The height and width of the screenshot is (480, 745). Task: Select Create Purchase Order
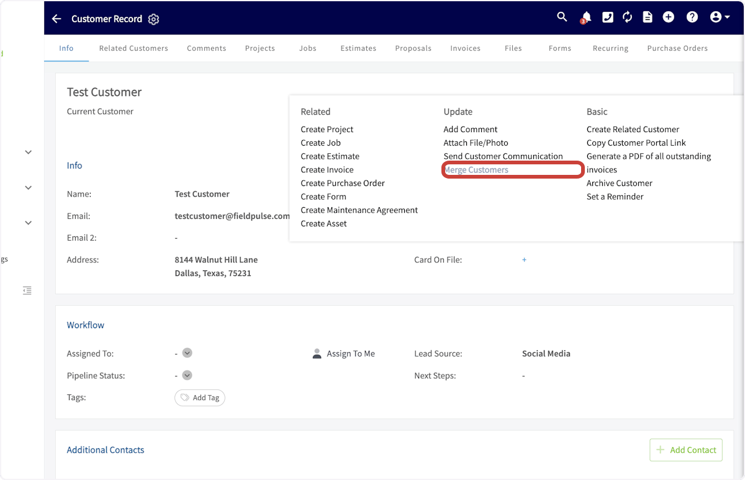pos(343,183)
